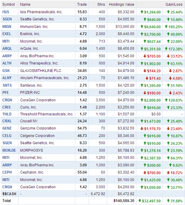The height and width of the screenshot is (205, 185).
Task: Open the SNTS ticker symbol link
Action: click(7, 85)
